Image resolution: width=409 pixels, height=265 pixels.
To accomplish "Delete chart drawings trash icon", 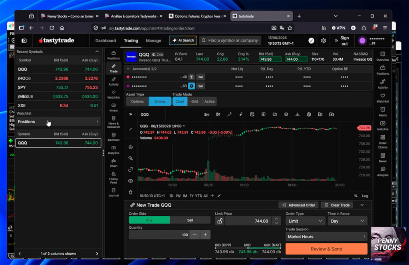I will pyautogui.click(x=131, y=192).
